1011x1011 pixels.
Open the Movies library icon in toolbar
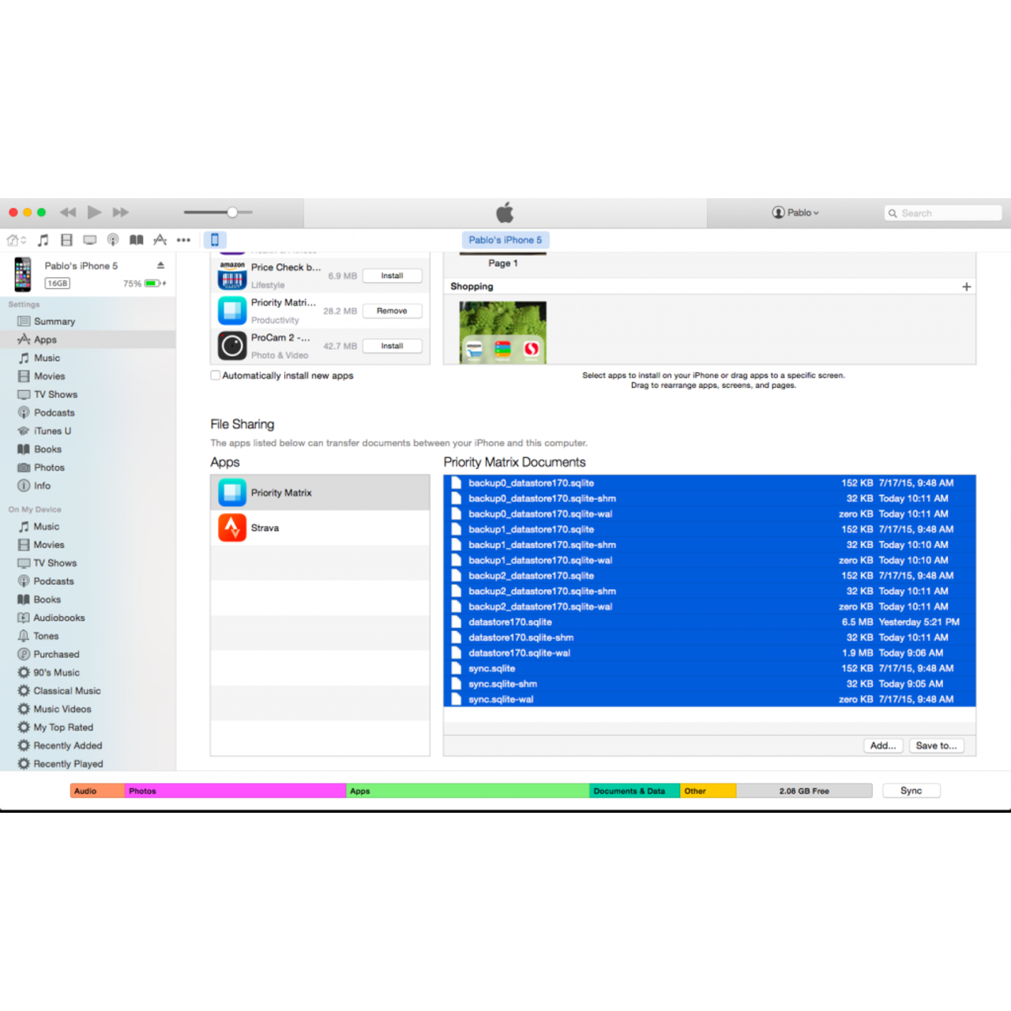(66, 240)
